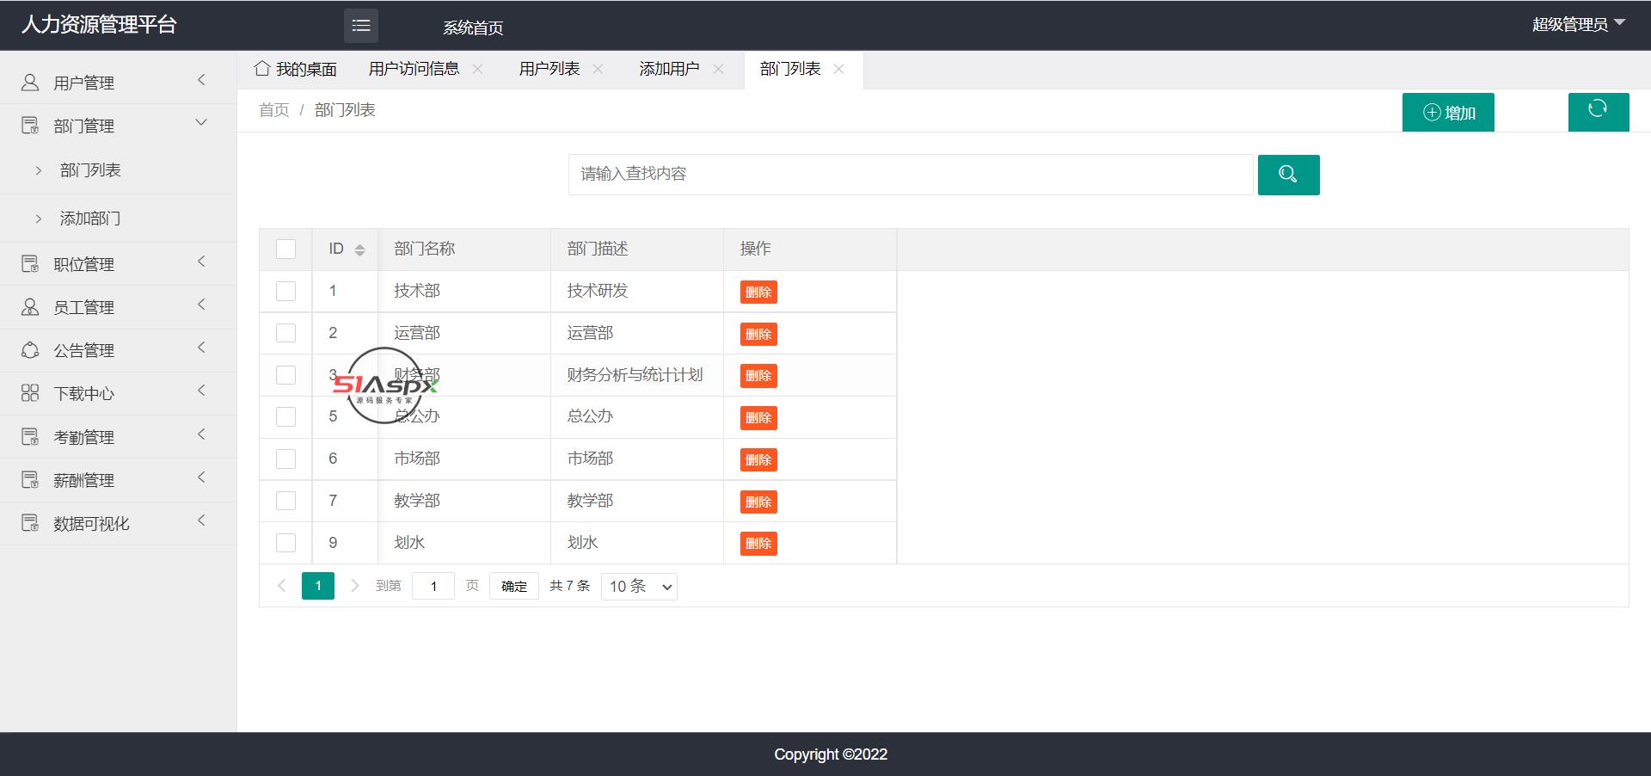Check the box for 划水 row
The image size is (1651, 776).
click(x=285, y=543)
